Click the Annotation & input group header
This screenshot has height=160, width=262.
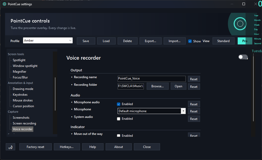coord(20,83)
